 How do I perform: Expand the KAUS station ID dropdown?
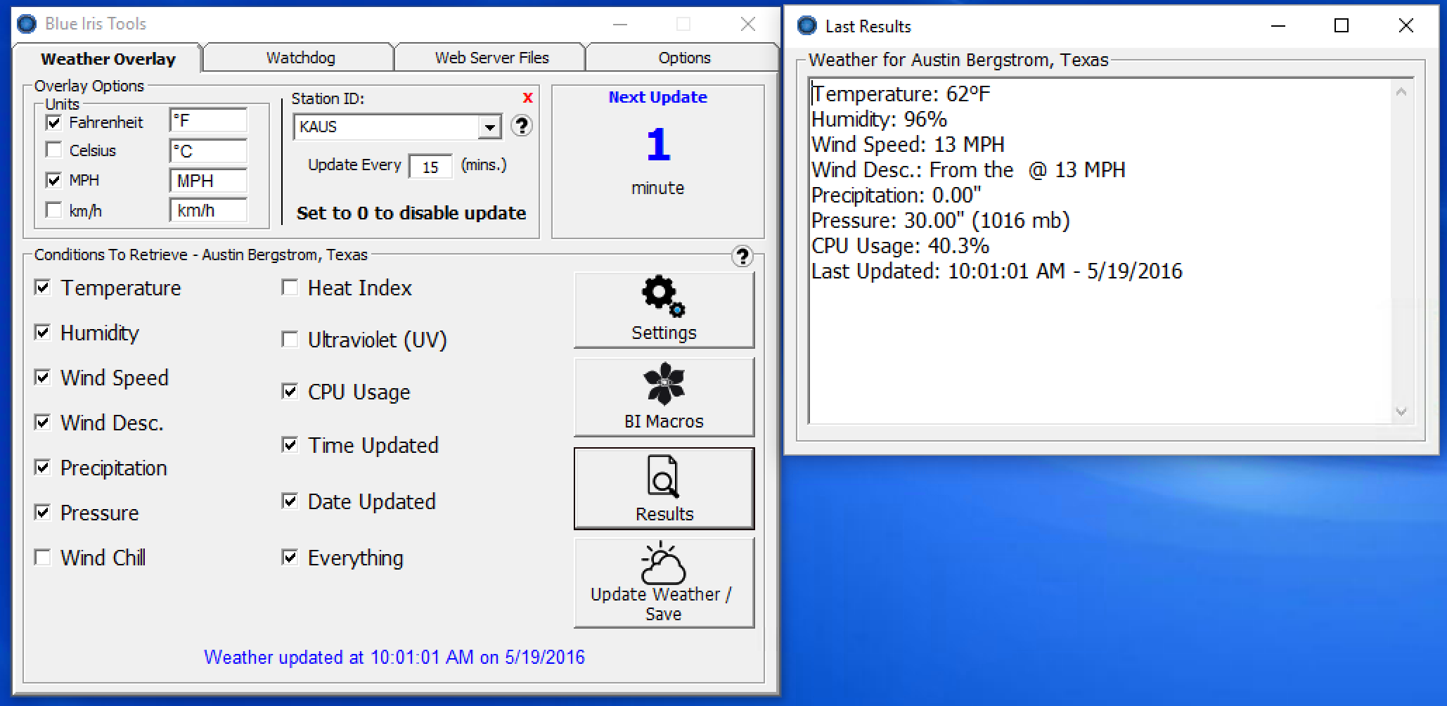pos(489,127)
